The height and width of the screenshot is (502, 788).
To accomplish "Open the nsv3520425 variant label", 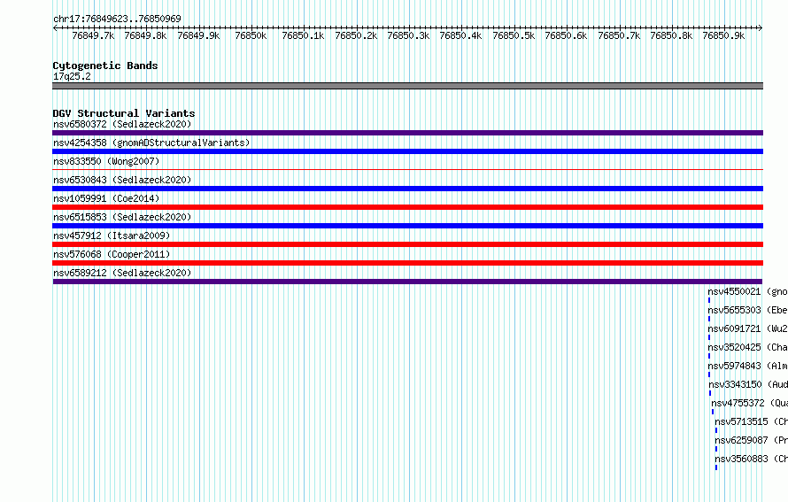I will pyautogui.click(x=747, y=347).
